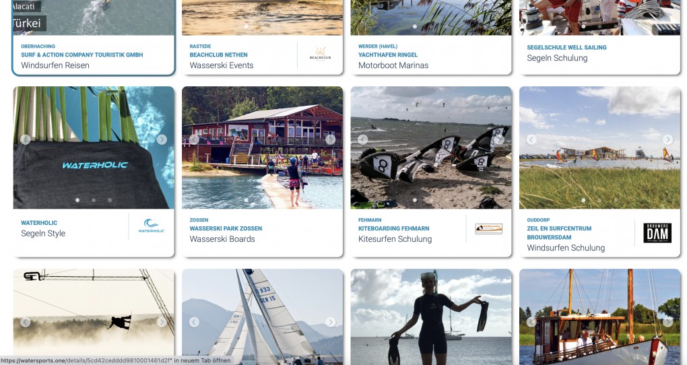687x365 pixels.
Task: Show previous image on Waterholic card
Action: click(26, 139)
